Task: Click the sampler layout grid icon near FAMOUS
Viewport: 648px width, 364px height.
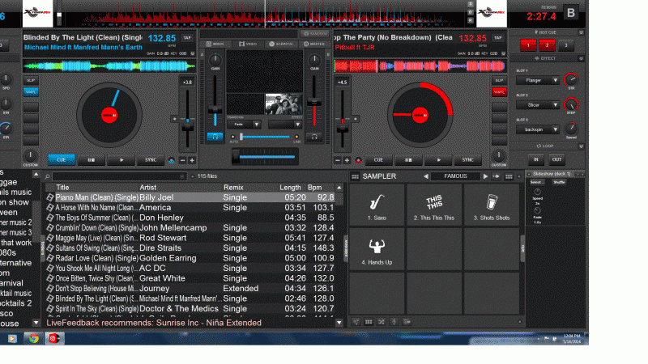Action: click(x=509, y=176)
